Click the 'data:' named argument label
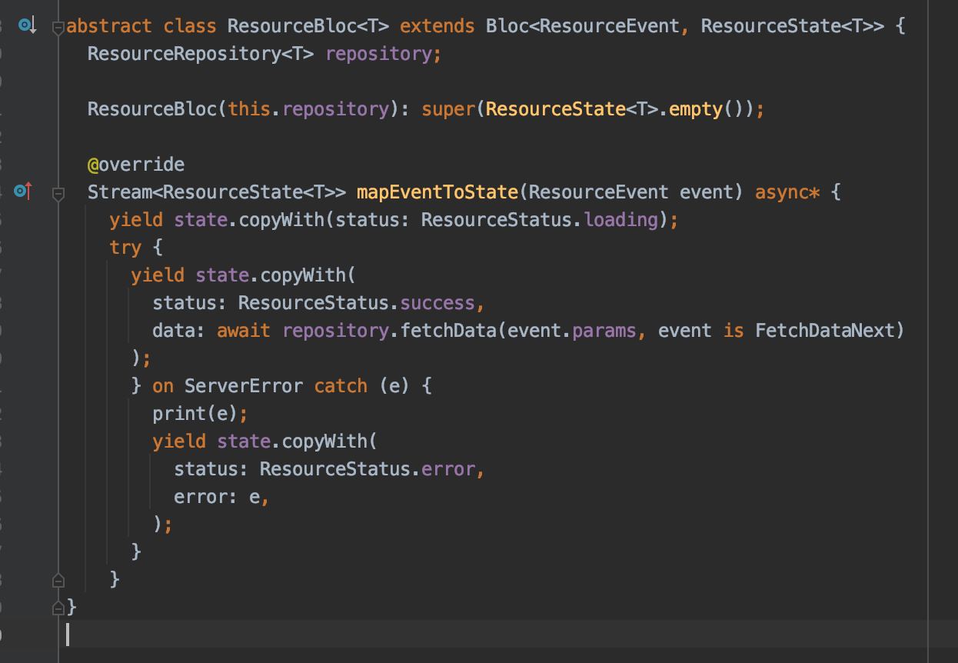This screenshot has width=958, height=663. coord(179,331)
